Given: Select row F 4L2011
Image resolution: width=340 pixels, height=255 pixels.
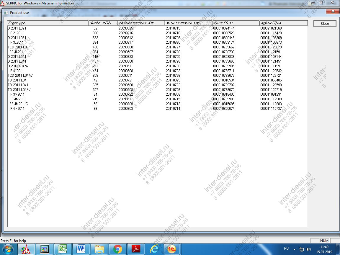Looking at the screenshot, I should point(157,71).
